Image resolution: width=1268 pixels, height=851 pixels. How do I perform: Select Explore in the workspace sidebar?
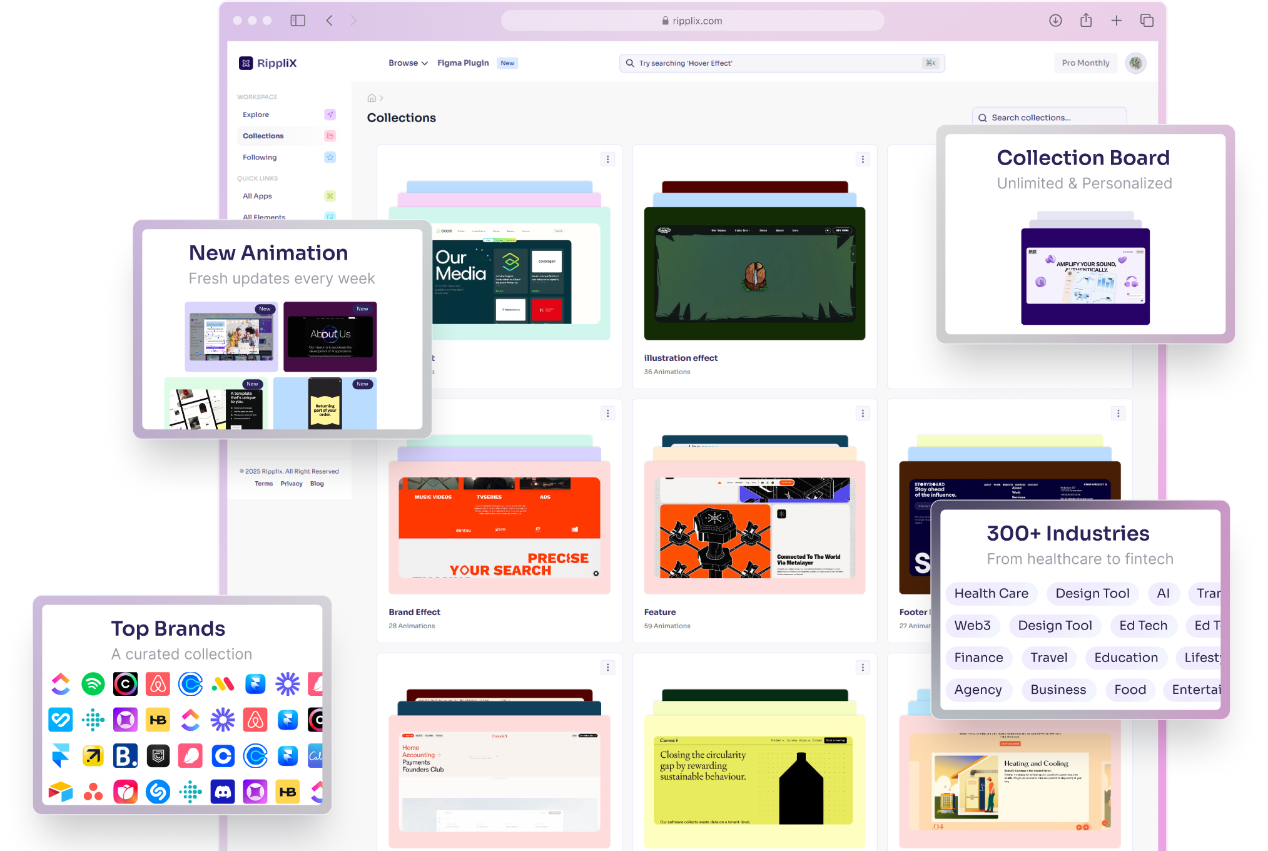pos(256,115)
